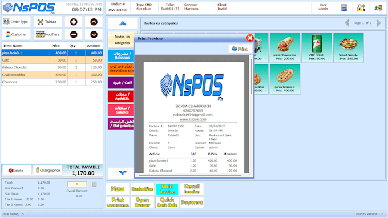
Task: Click Open Drawer button
Action: point(142,202)
